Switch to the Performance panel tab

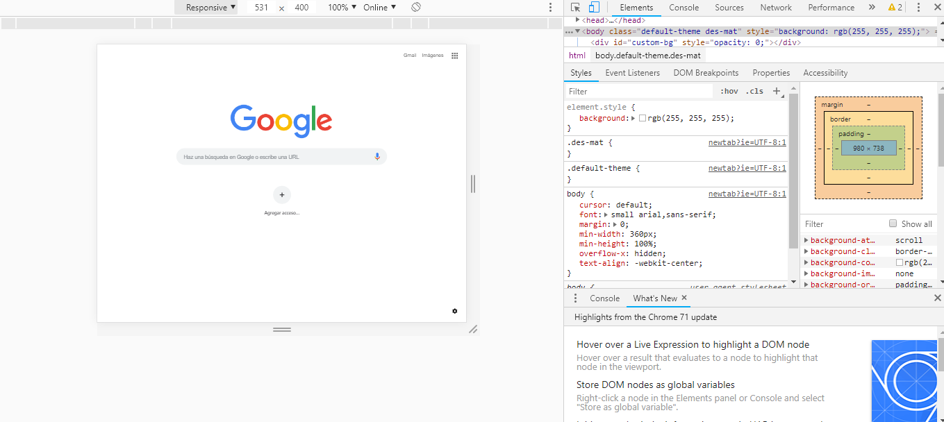click(831, 8)
